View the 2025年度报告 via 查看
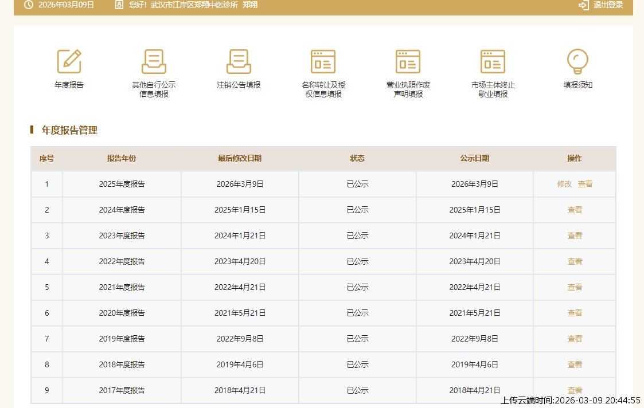This screenshot has height=408, width=644. click(x=585, y=184)
